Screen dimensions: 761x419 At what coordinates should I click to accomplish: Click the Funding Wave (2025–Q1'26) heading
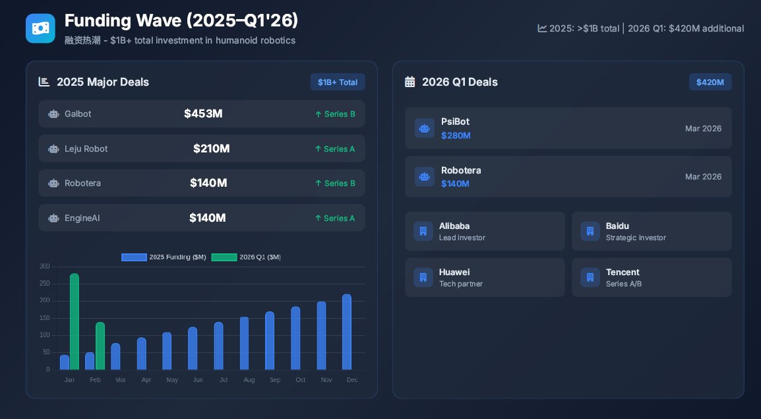tap(181, 20)
